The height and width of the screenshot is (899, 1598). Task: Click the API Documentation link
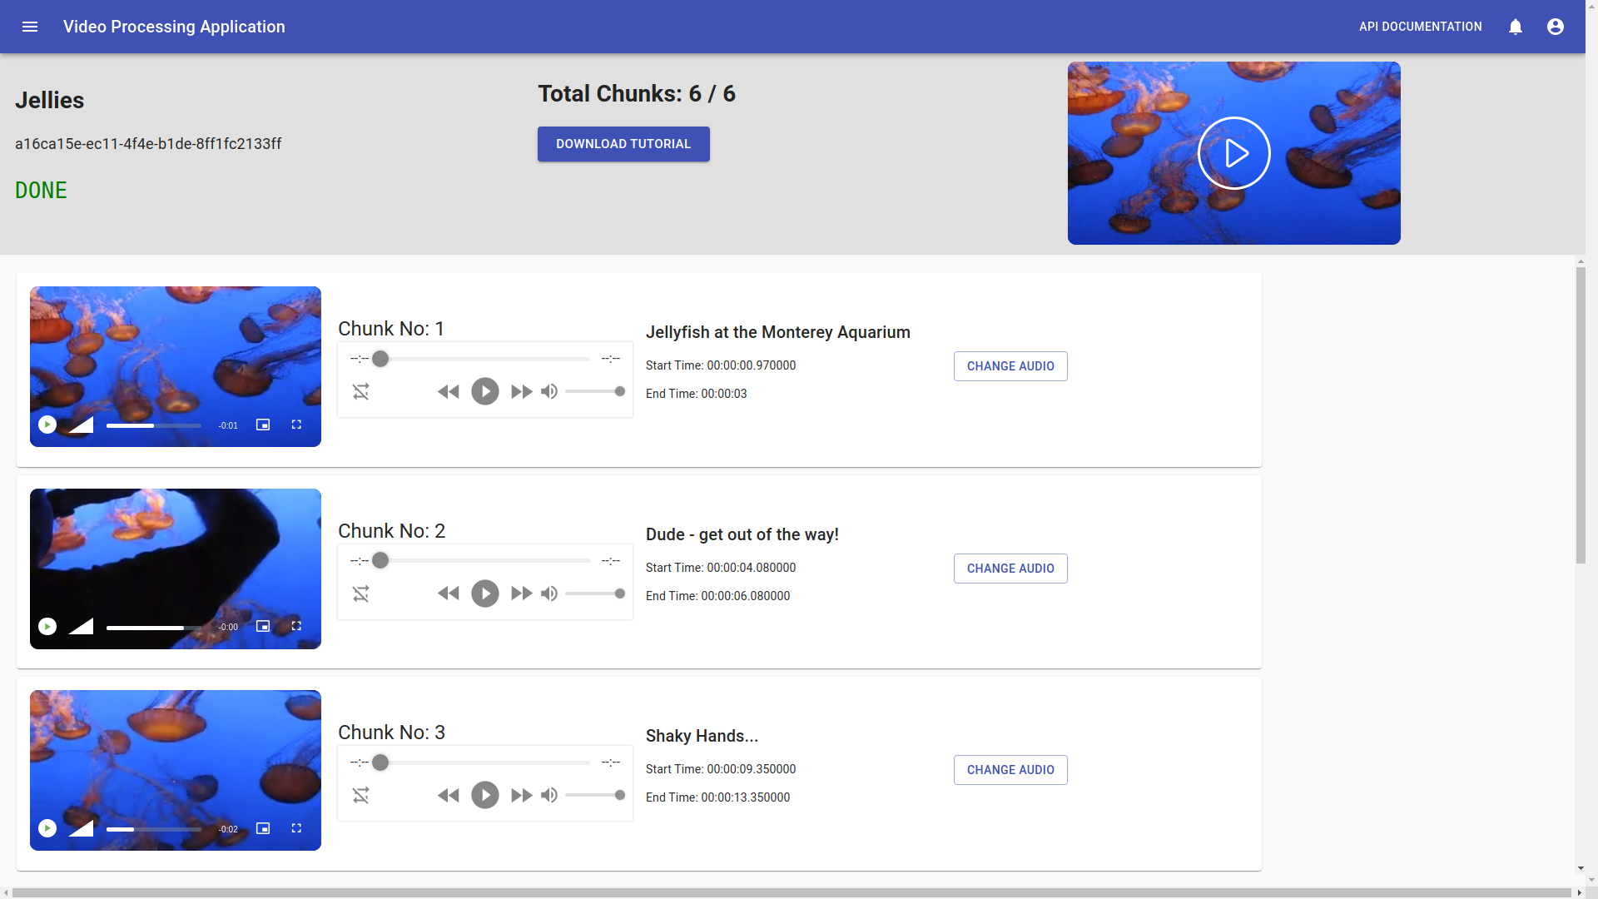coord(1420,27)
